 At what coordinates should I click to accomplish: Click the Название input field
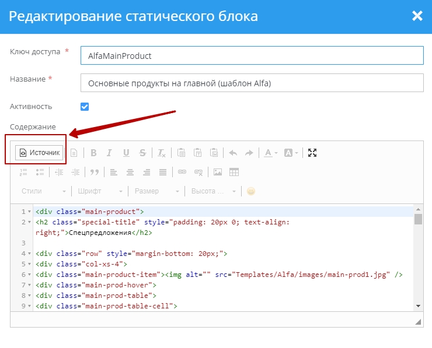pyautogui.click(x=252, y=83)
